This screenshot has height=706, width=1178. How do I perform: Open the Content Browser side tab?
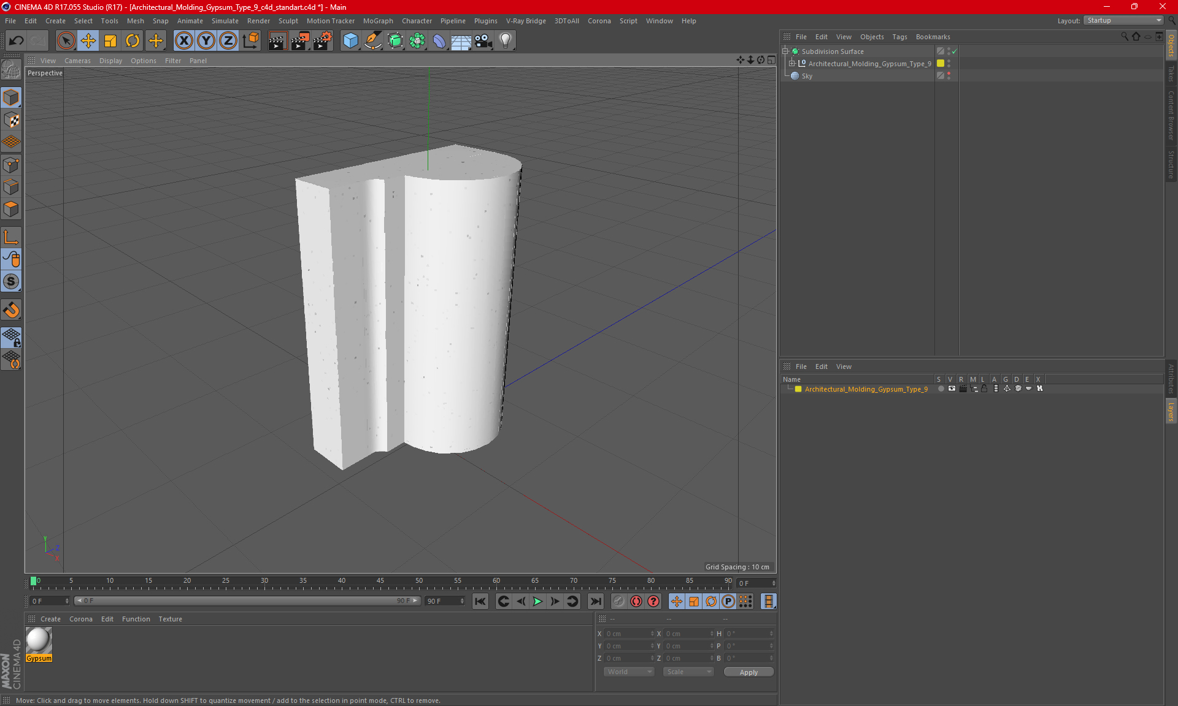coord(1171,115)
